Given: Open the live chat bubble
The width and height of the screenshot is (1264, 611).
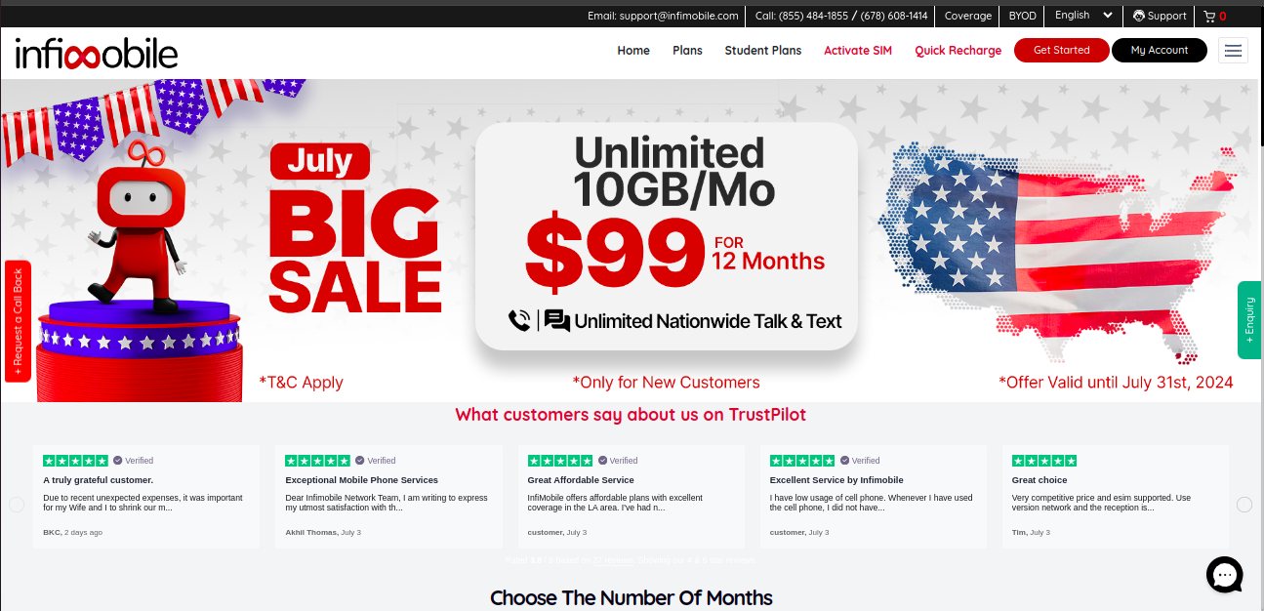Looking at the screenshot, I should coord(1224,574).
